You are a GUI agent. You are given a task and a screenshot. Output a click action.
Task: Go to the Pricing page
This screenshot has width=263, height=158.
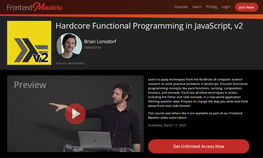211,7
